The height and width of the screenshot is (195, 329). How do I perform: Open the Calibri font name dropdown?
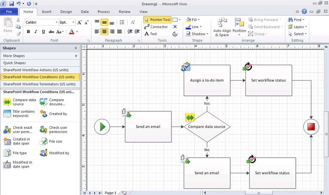click(x=56, y=22)
